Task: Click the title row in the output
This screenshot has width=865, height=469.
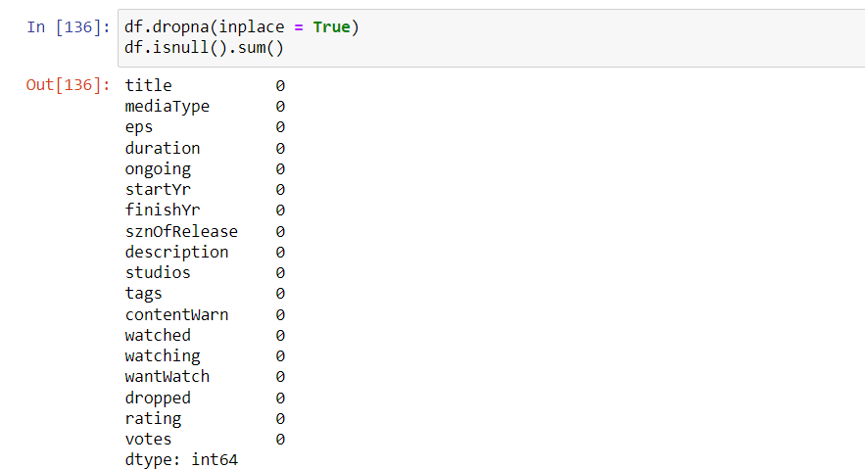Action: (x=148, y=86)
